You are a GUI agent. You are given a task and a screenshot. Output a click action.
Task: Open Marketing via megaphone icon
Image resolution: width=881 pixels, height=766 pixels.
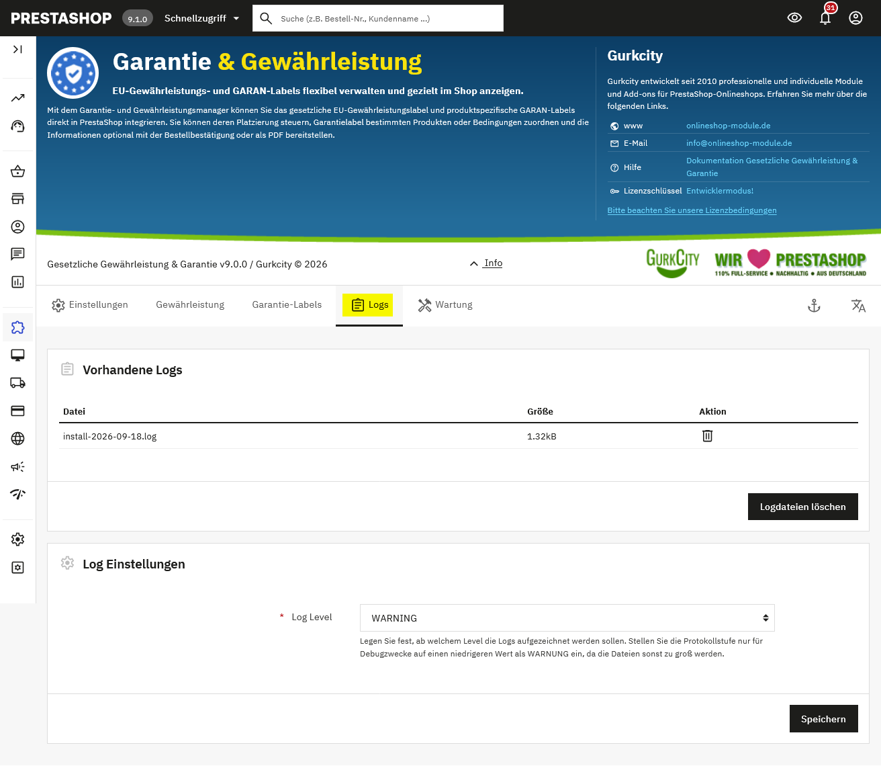[17, 466]
